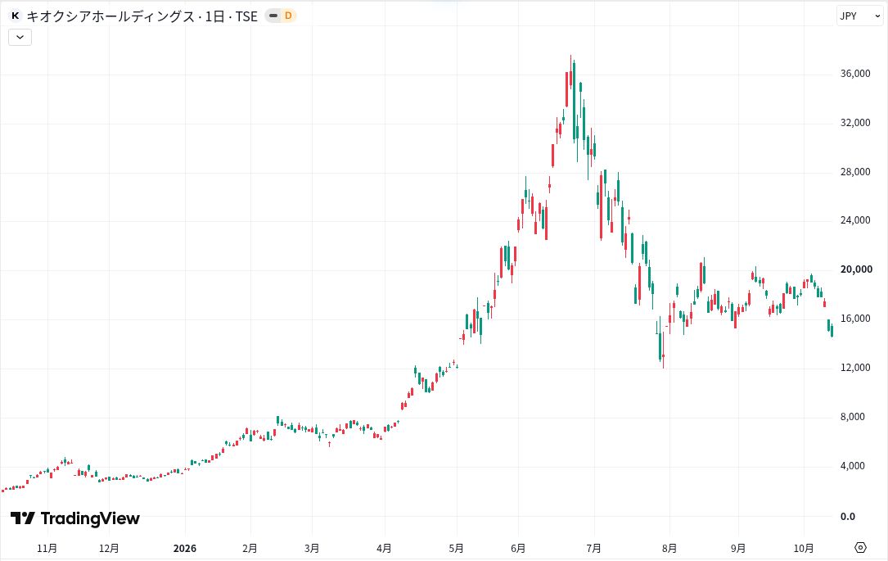Screen dimensions: 888x561
Task: Click the 32,000 price axis label
Action: pos(855,123)
